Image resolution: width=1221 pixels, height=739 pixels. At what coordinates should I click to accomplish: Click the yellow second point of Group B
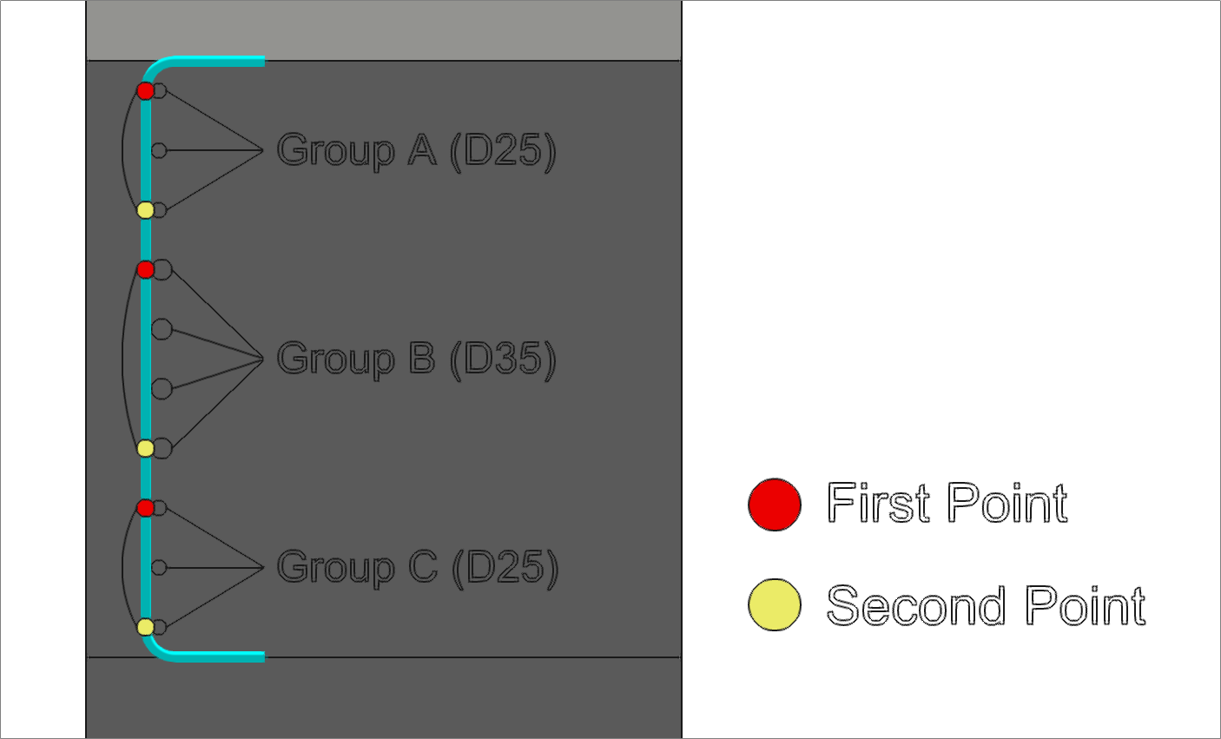click(146, 448)
